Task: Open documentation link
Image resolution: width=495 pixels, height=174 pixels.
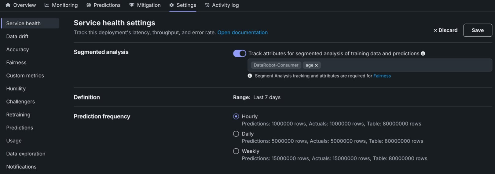Action: 242,32
